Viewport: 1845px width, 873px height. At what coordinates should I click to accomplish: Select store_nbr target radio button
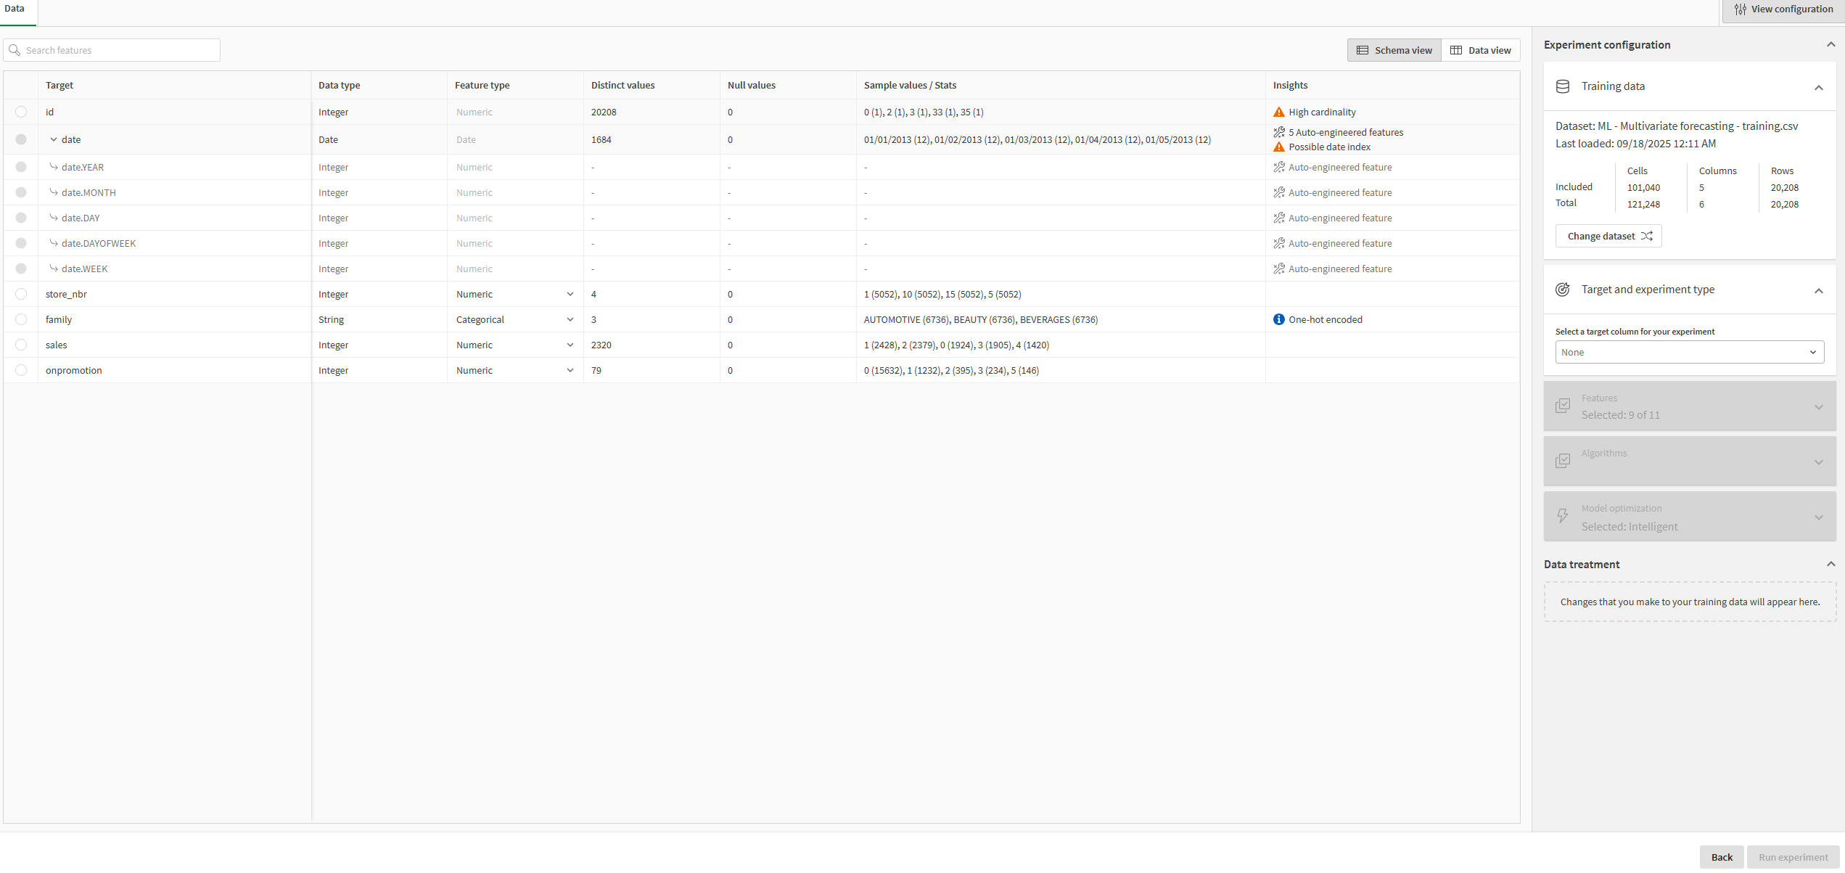click(21, 295)
